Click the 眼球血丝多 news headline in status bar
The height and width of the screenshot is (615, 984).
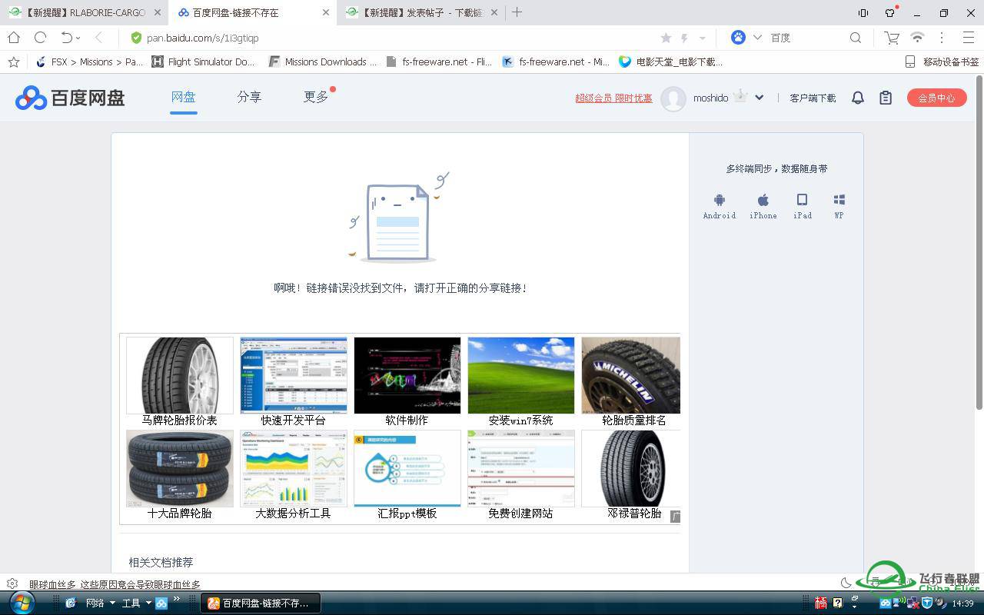click(x=115, y=584)
